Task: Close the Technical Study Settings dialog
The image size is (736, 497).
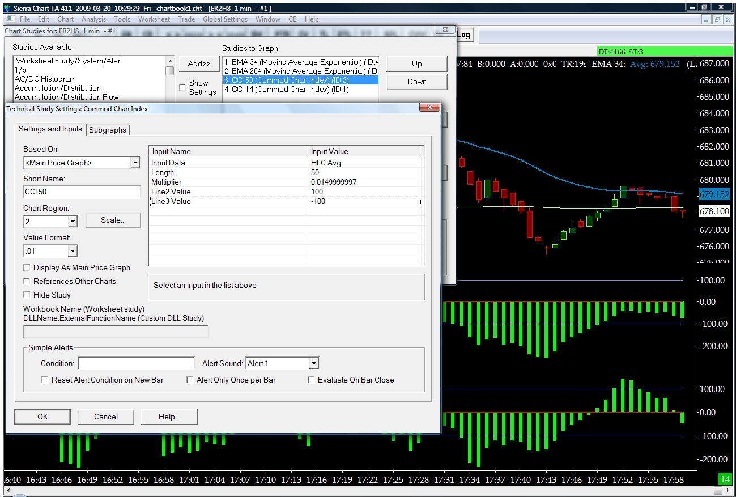Action: click(429, 108)
